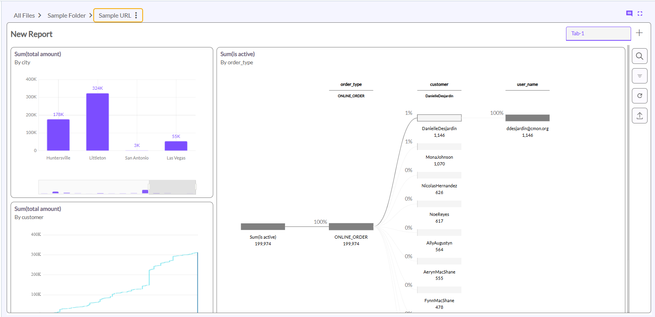Open the filter icon in side toolbar
The height and width of the screenshot is (317, 655).
(639, 76)
